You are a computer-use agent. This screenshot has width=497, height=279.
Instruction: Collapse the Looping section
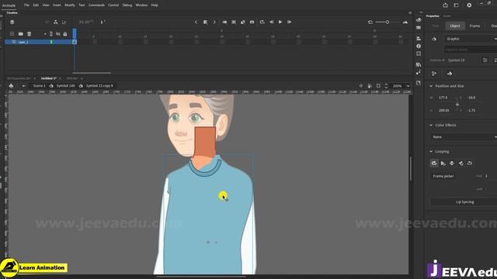(431, 152)
